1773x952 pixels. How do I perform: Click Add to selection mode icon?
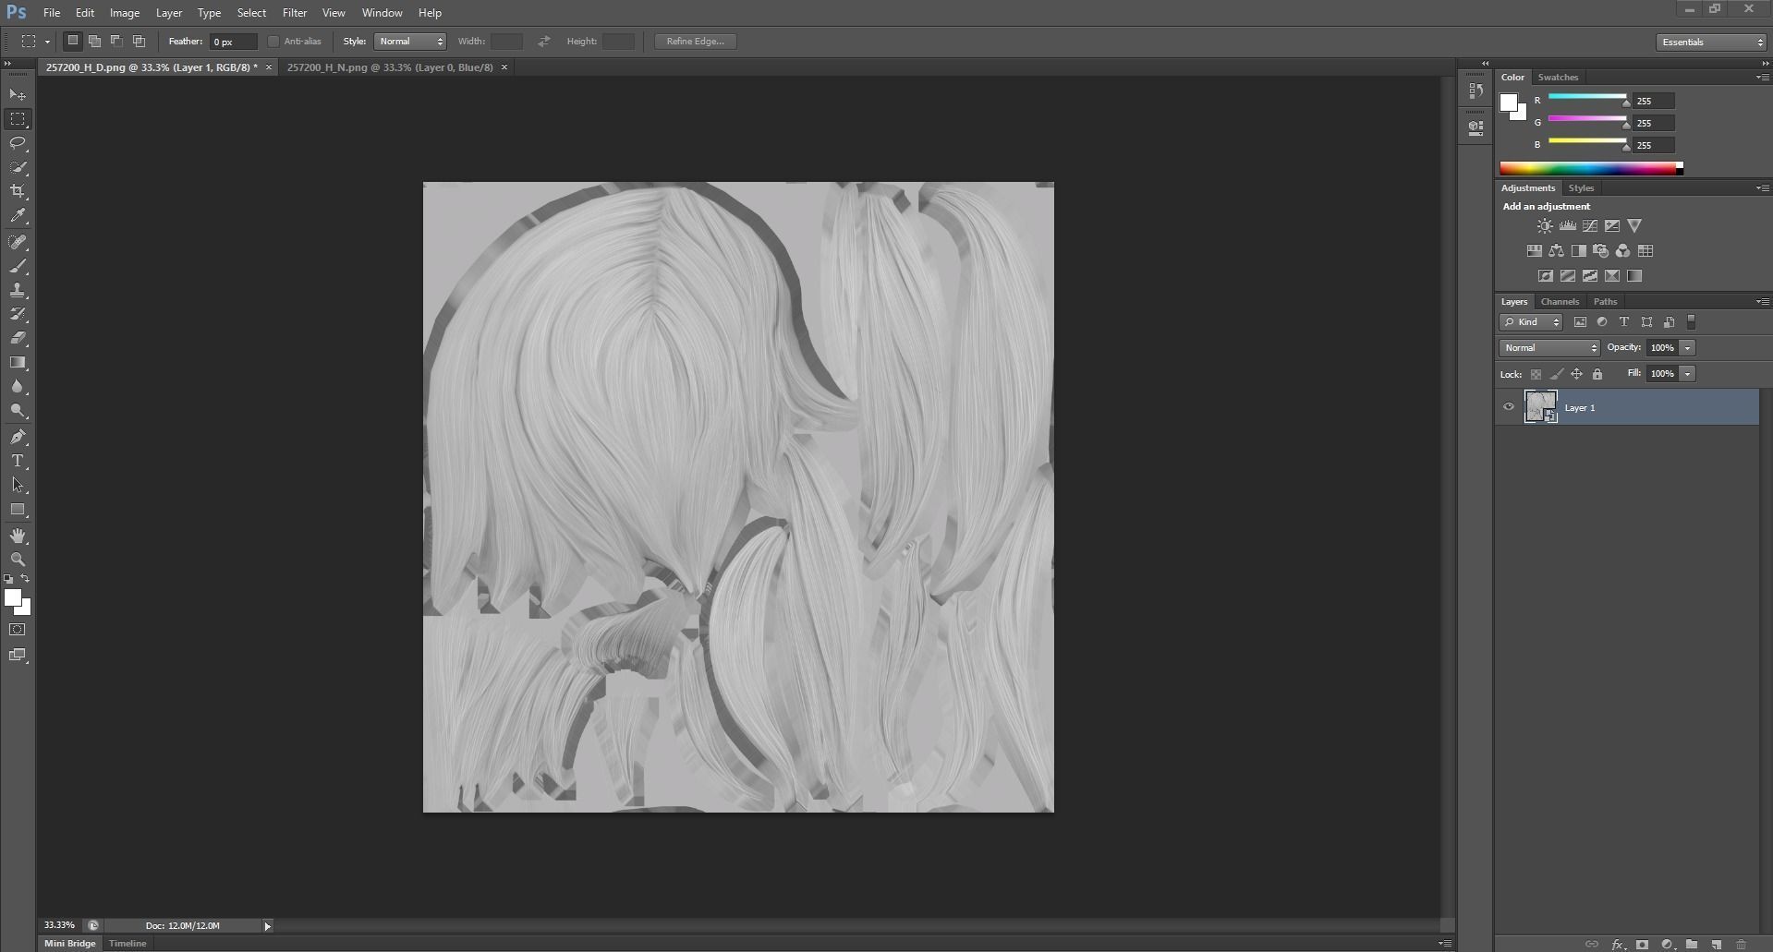pyautogui.click(x=94, y=41)
